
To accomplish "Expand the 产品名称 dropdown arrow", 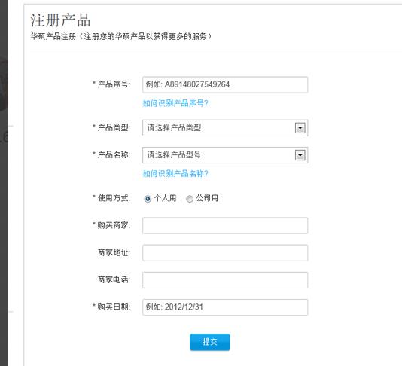I will [x=300, y=155].
